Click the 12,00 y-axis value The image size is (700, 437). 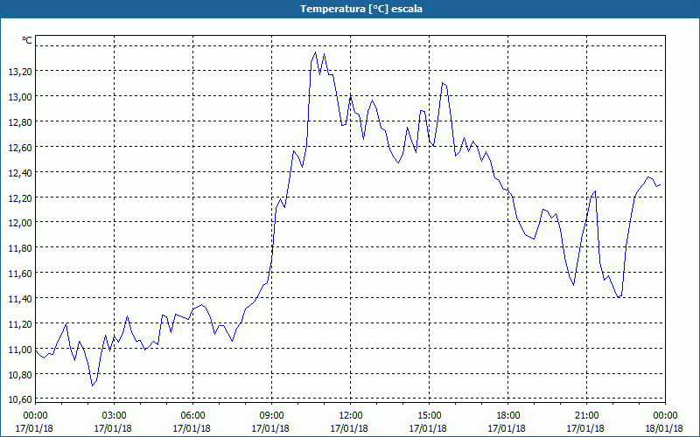[20, 223]
